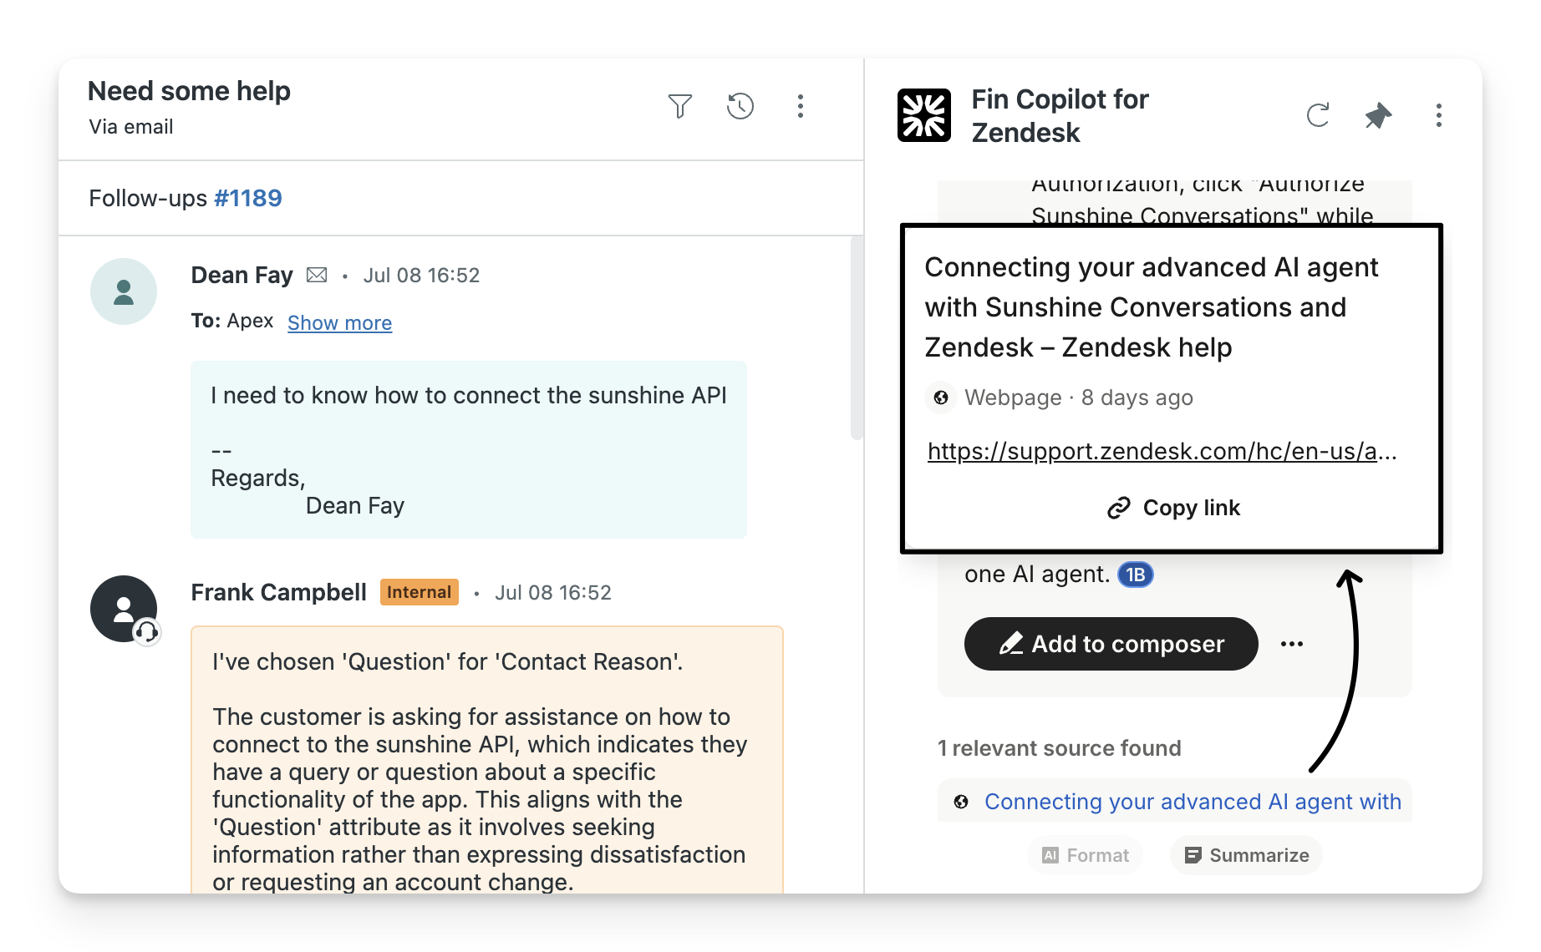
Task: Click Copy link in source popup
Action: point(1173,508)
